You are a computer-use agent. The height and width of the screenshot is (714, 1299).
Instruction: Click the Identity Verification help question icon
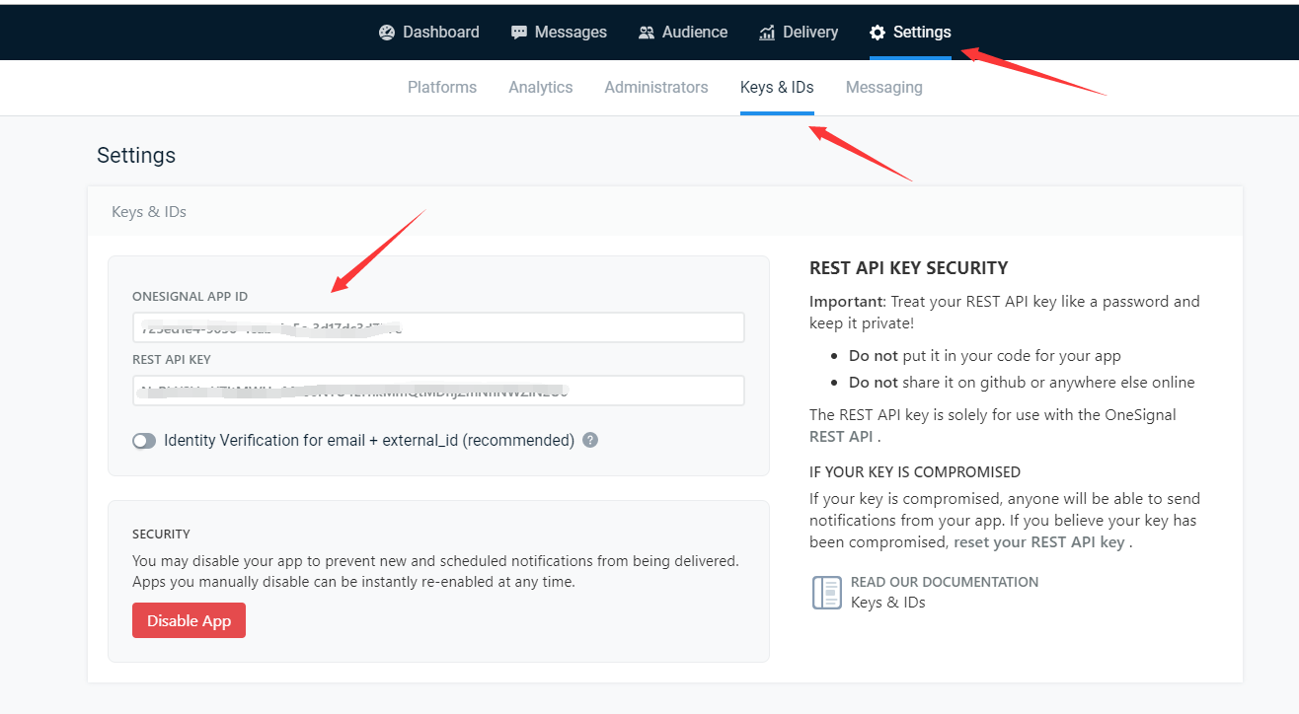click(x=590, y=440)
